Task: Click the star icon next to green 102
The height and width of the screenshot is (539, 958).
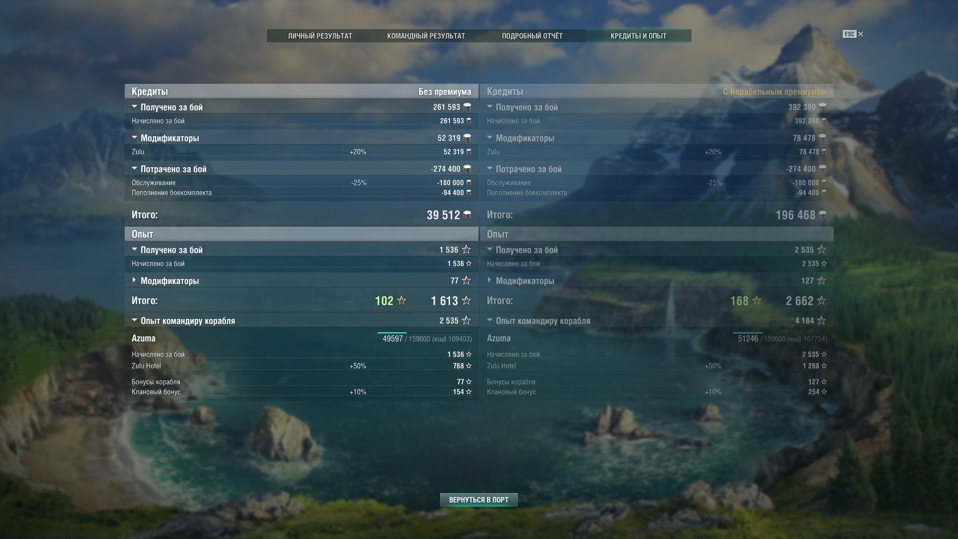Action: [401, 300]
